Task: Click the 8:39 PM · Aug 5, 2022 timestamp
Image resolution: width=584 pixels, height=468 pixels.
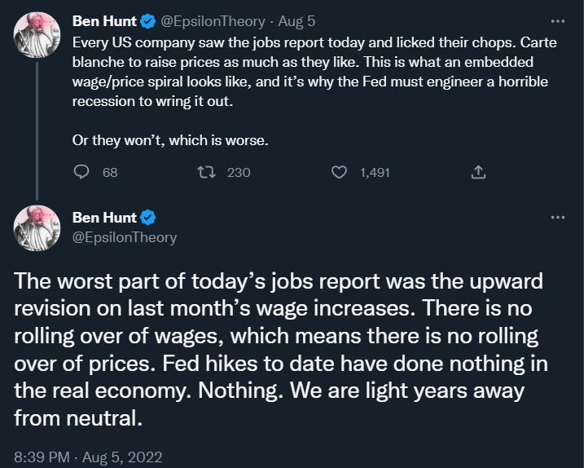Action: point(88,457)
